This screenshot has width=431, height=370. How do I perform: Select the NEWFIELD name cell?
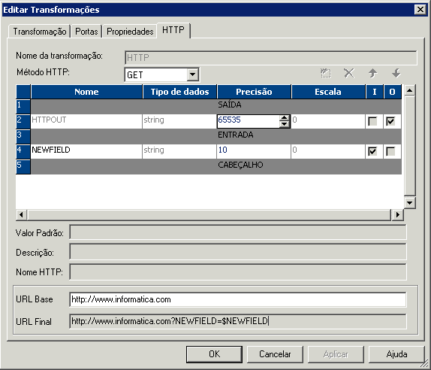point(86,151)
